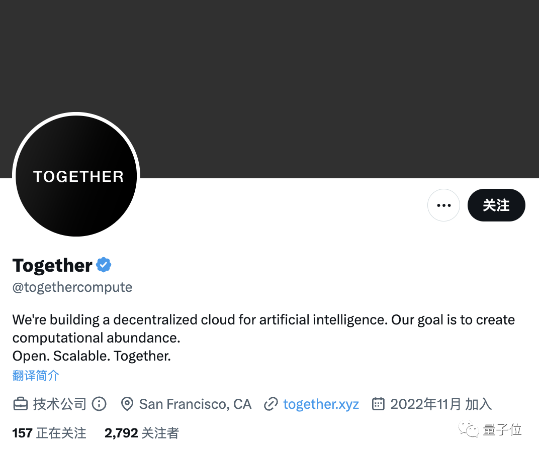
Task: Click the briefcase professional category icon
Action: click(x=21, y=404)
